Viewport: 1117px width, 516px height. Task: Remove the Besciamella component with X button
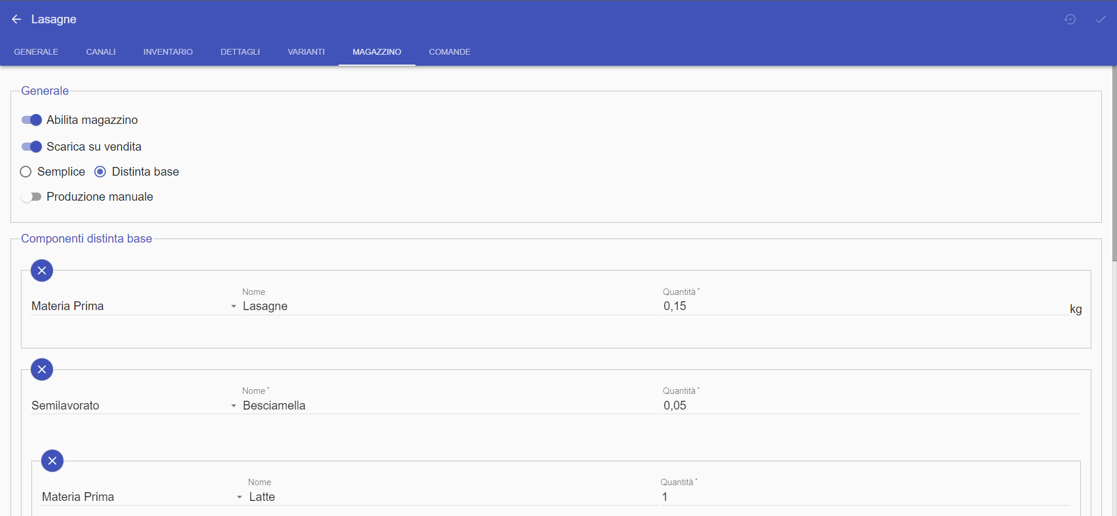pyautogui.click(x=42, y=369)
